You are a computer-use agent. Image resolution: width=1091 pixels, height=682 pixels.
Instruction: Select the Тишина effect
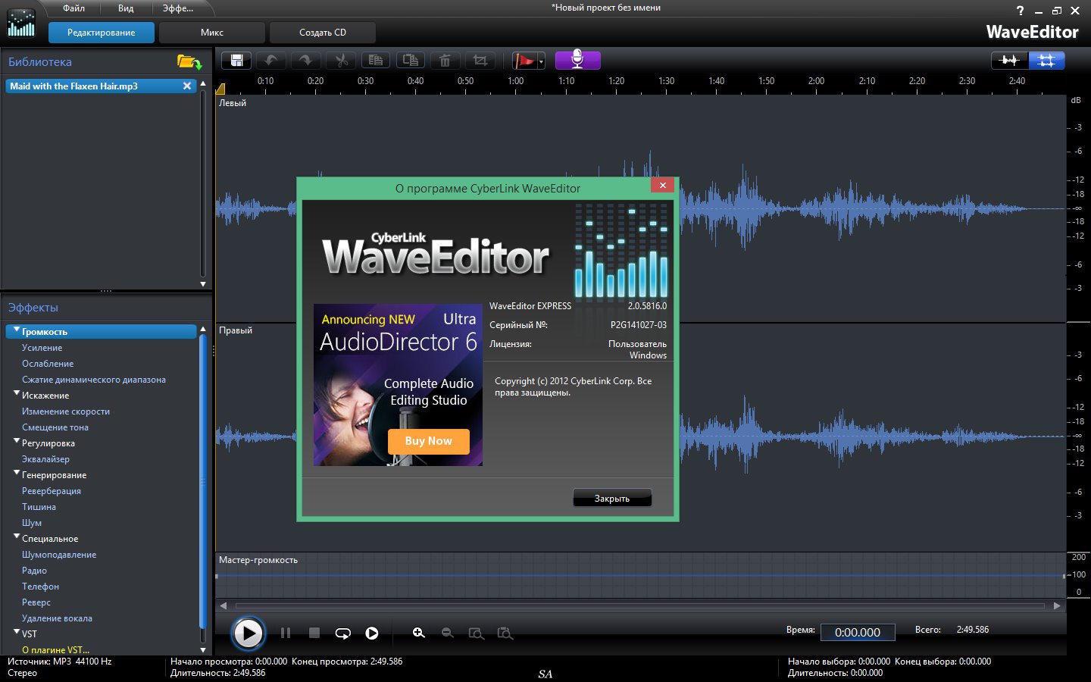(39, 507)
